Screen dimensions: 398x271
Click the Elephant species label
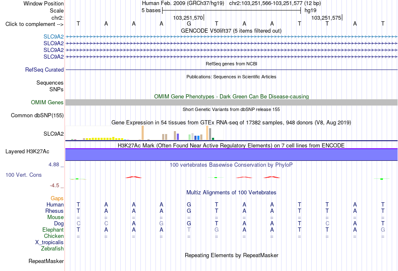point(53,230)
